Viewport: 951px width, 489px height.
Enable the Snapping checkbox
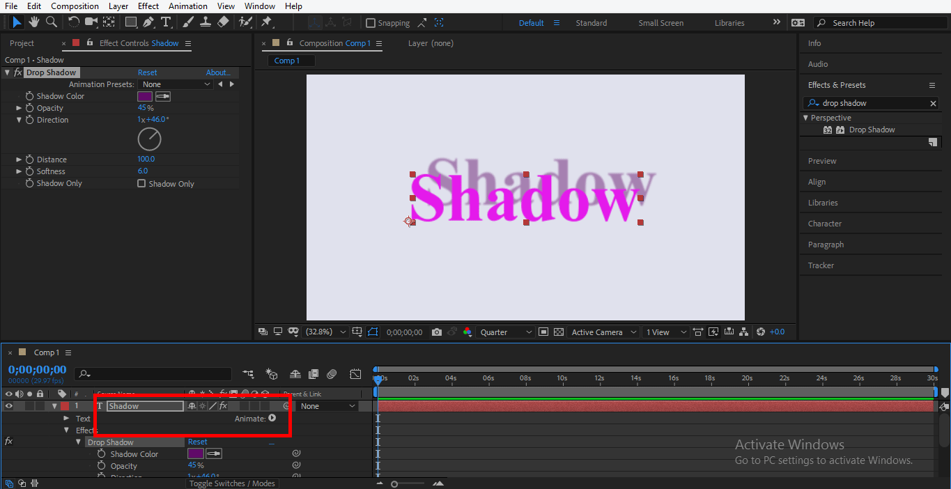pyautogui.click(x=370, y=22)
